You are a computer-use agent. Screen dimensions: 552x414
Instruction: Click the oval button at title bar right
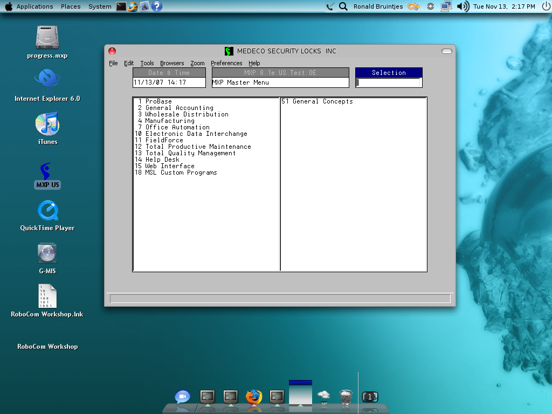coord(447,51)
